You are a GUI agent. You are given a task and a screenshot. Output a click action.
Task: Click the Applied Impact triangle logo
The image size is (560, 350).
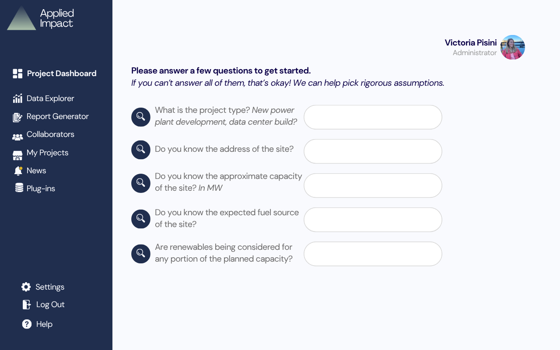21,18
